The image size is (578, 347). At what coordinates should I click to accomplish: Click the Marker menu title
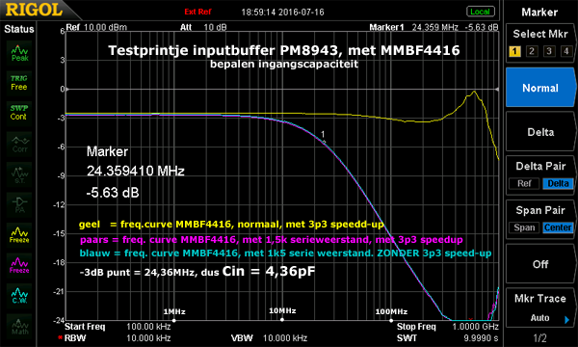click(x=539, y=13)
